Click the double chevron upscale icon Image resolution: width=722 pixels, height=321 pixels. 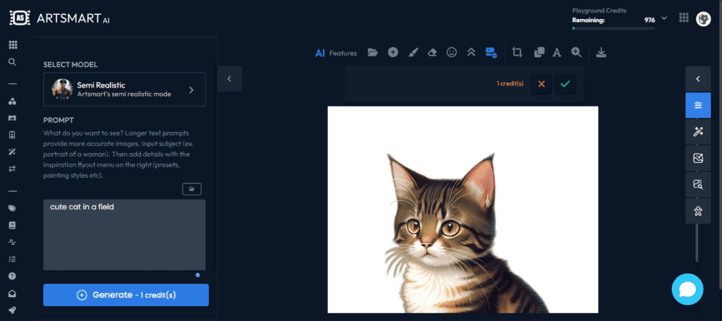point(471,52)
